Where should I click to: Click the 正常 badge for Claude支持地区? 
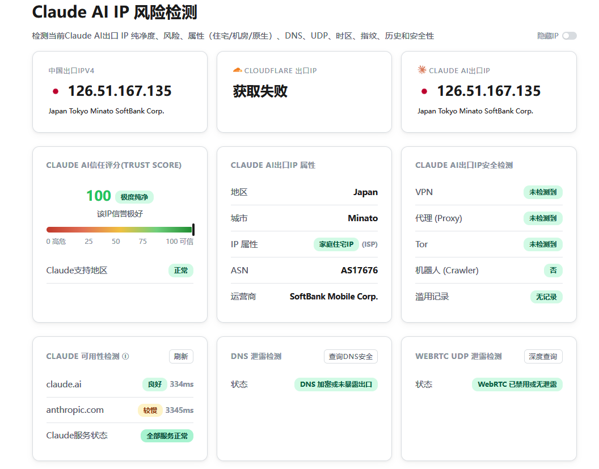[181, 271]
